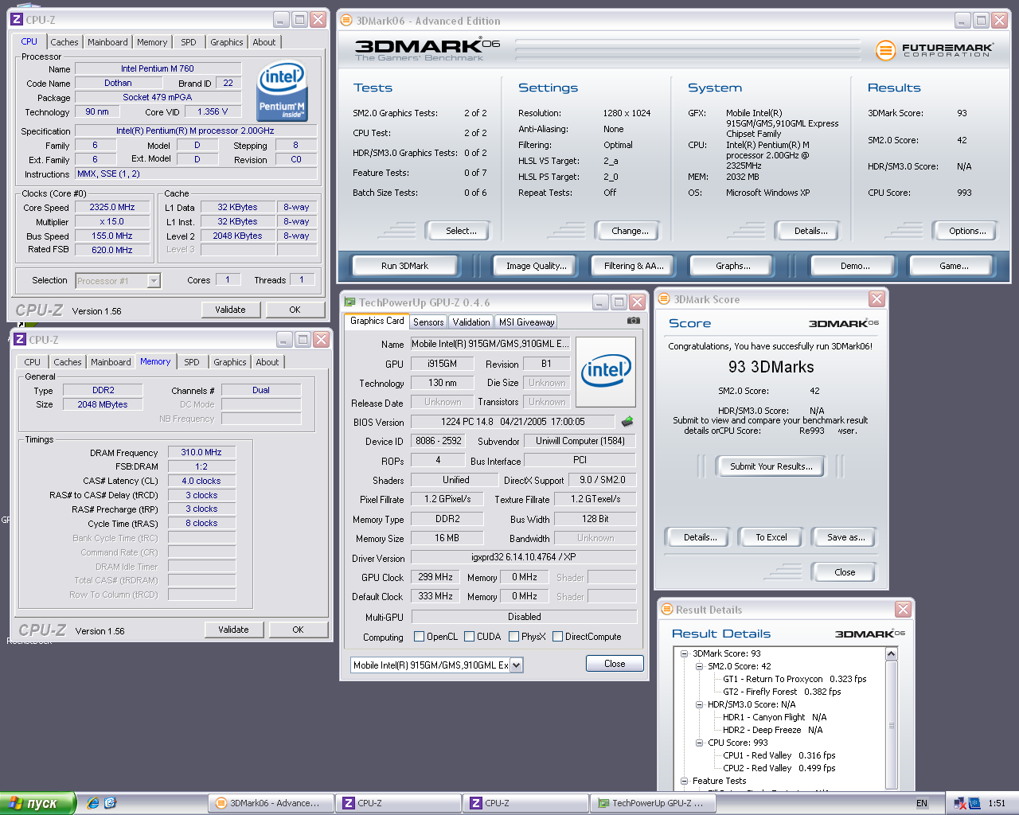Click the EN language indicator in the taskbar
This screenshot has height=815, width=1019.
pos(922,803)
